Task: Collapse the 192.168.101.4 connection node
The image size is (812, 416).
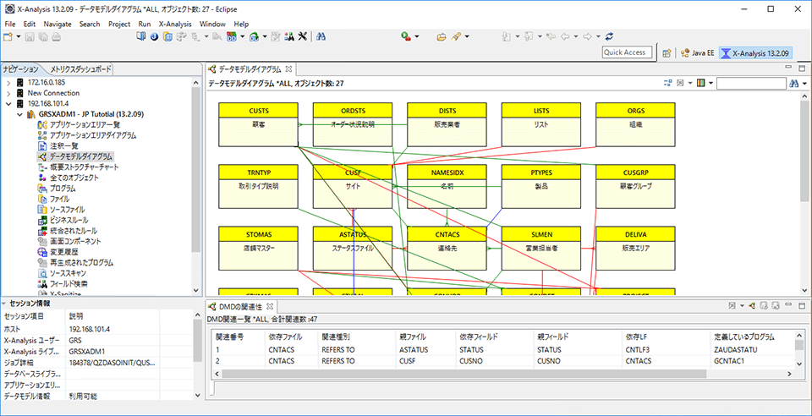Action: 8,103
